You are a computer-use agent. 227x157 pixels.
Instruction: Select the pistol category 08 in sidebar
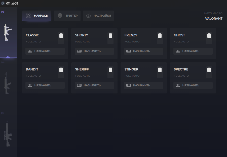[8, 33]
